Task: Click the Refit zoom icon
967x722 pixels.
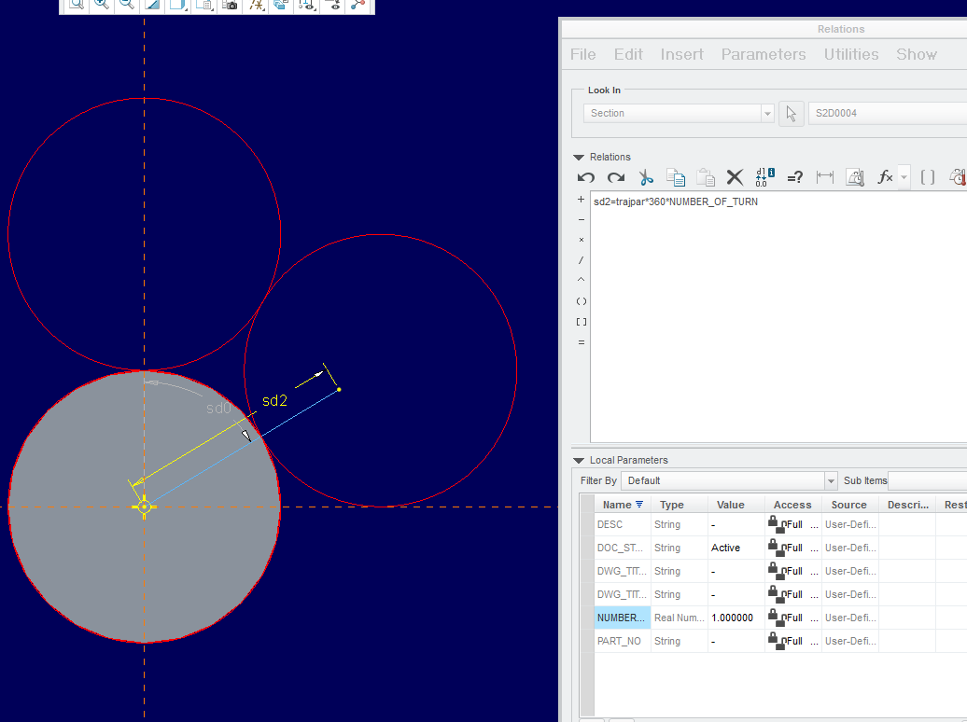Action: click(x=76, y=5)
